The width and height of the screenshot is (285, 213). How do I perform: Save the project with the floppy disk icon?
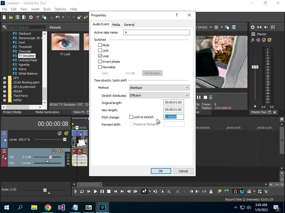point(18,17)
